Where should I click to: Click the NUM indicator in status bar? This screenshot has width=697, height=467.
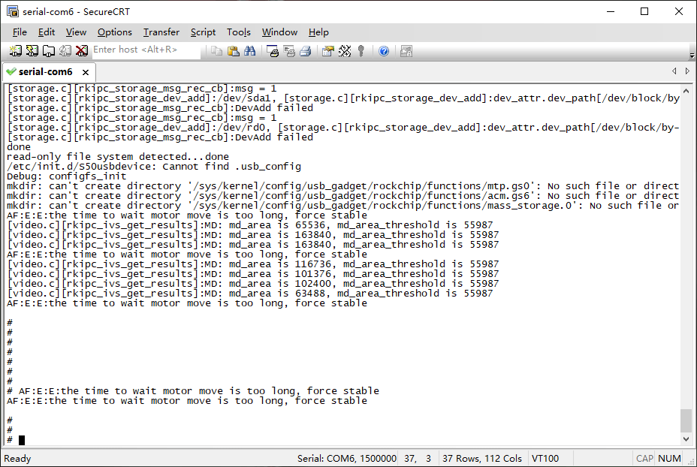[669, 459]
